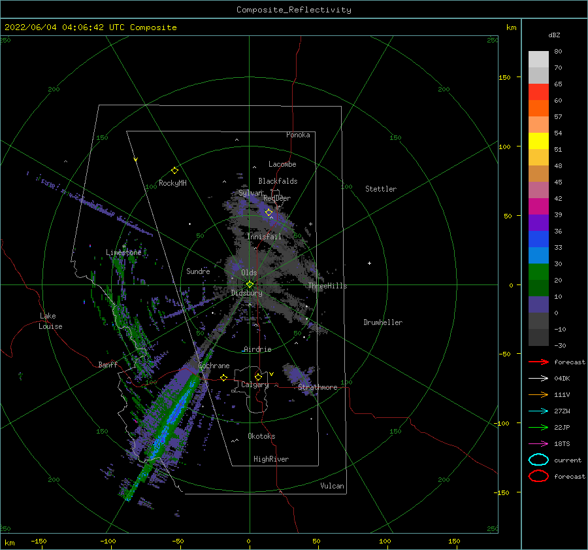Click the Vulcan label
Viewport: 588px width, 550px height.
click(332, 486)
